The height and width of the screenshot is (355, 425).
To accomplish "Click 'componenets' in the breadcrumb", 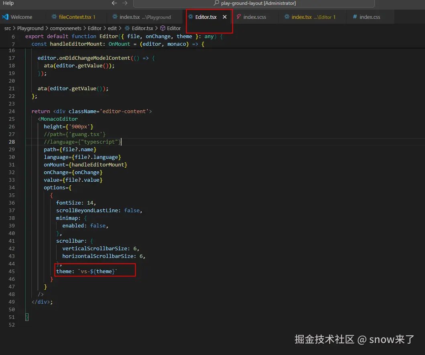I will 65,28.
